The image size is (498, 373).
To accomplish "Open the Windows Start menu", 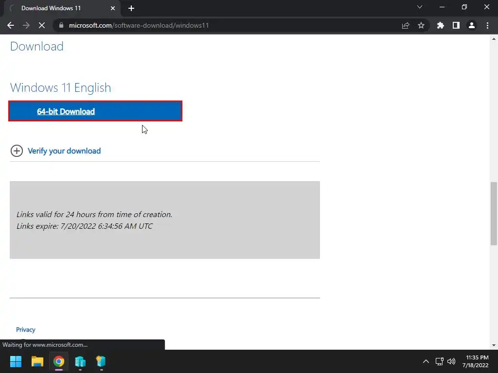I will 16,361.
